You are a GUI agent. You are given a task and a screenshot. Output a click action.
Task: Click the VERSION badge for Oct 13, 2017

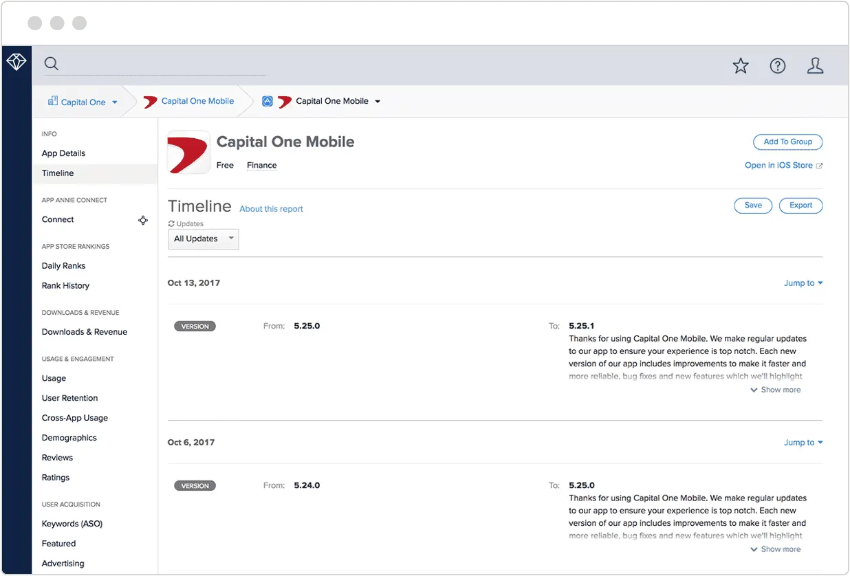(195, 326)
